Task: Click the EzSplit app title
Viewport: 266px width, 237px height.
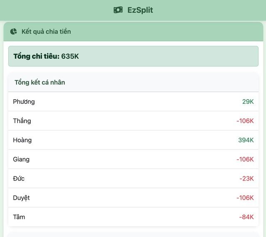Action: [x=140, y=10]
